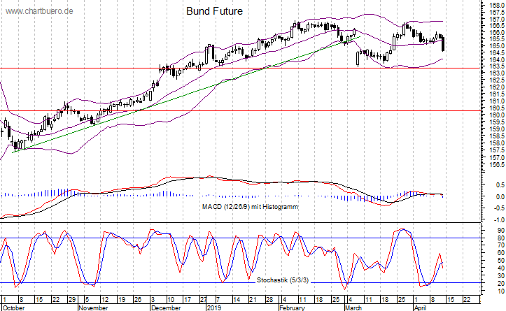Click price axis value '158.0'
This screenshot has height=311, width=506.
(497, 143)
